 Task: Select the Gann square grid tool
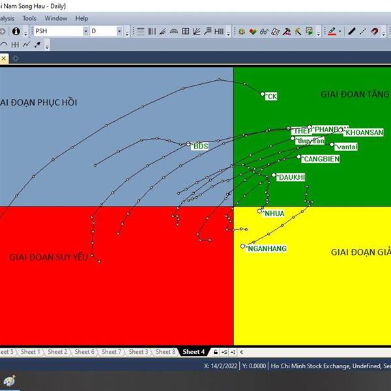[186, 31]
